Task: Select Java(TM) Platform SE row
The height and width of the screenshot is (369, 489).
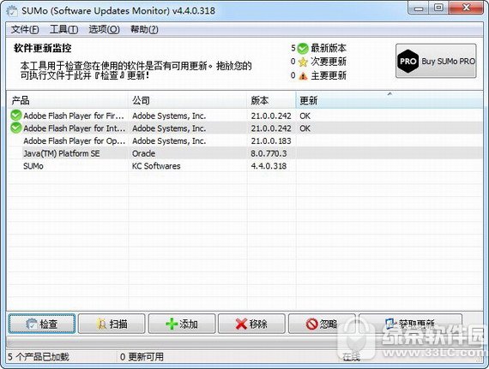Action: click(244, 153)
